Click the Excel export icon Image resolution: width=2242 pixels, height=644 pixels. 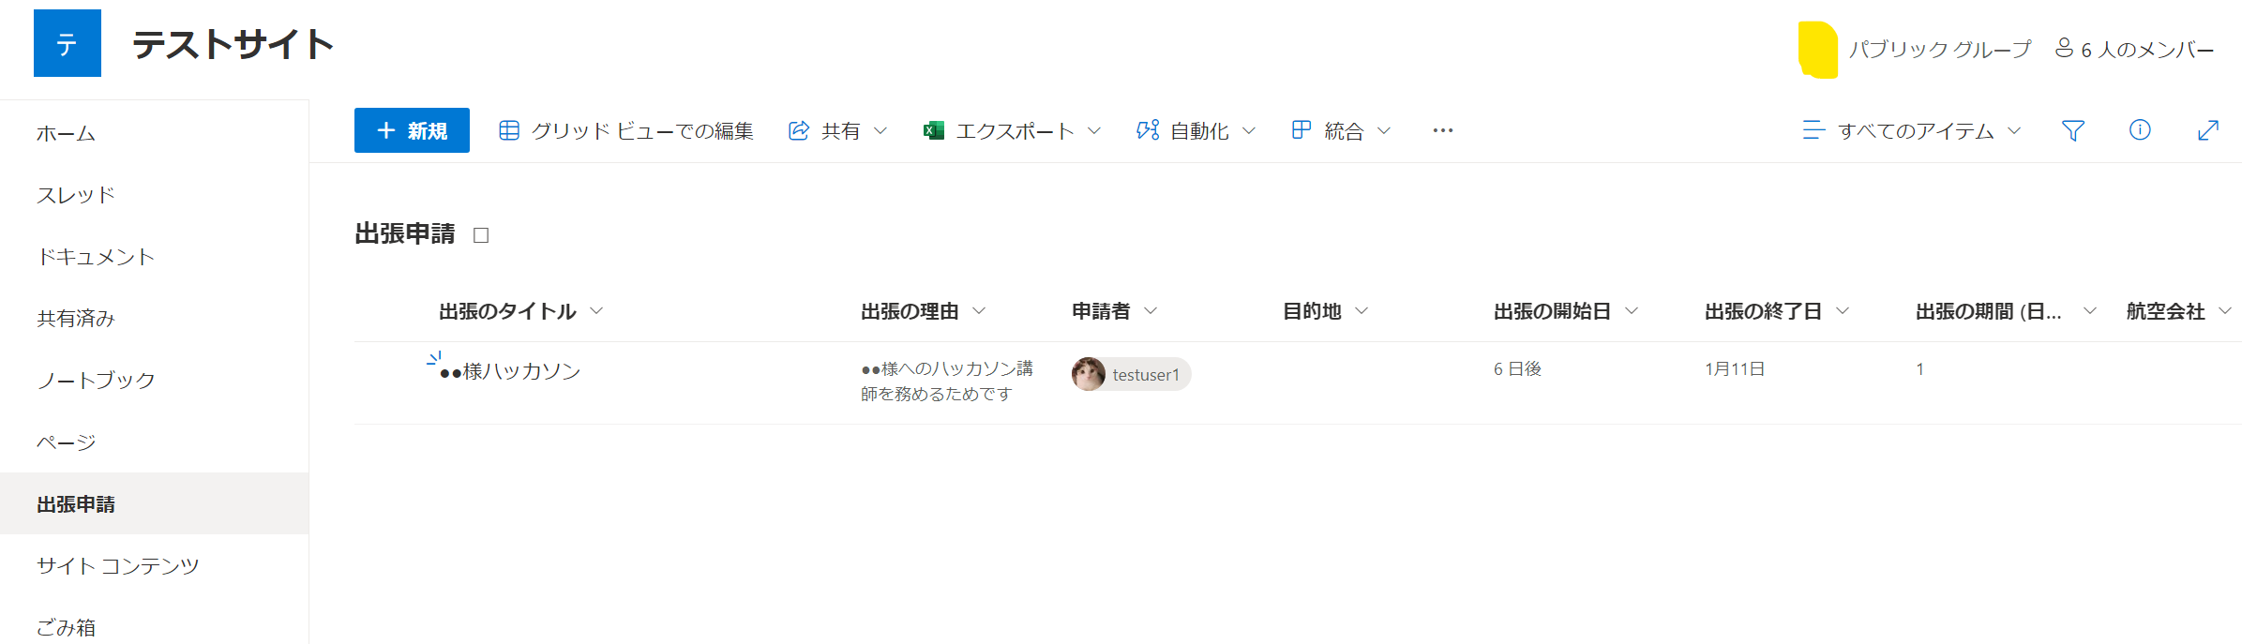point(934,130)
